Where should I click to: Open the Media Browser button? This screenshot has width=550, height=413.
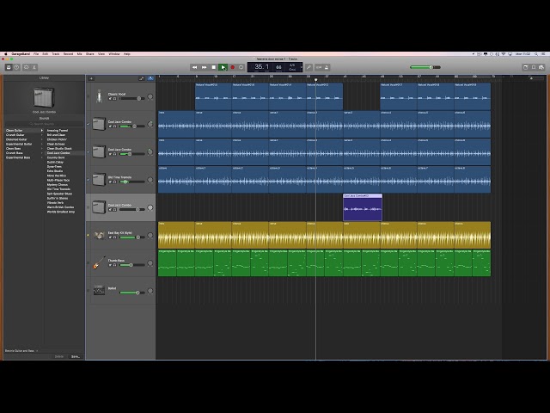[x=541, y=67]
